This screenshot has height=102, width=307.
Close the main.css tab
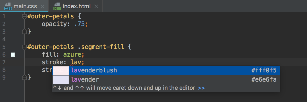pyautogui.click(x=42, y=6)
